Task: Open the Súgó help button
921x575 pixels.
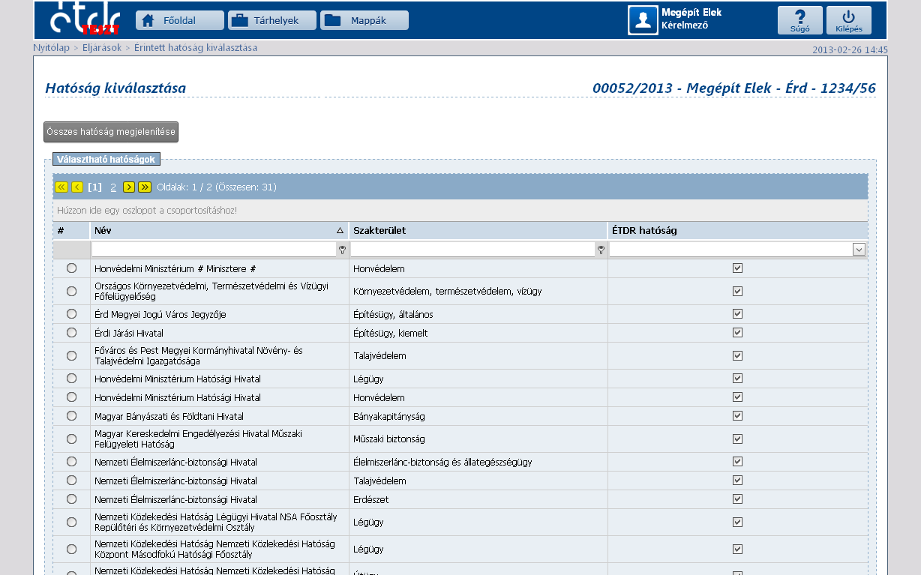Action: [800, 20]
